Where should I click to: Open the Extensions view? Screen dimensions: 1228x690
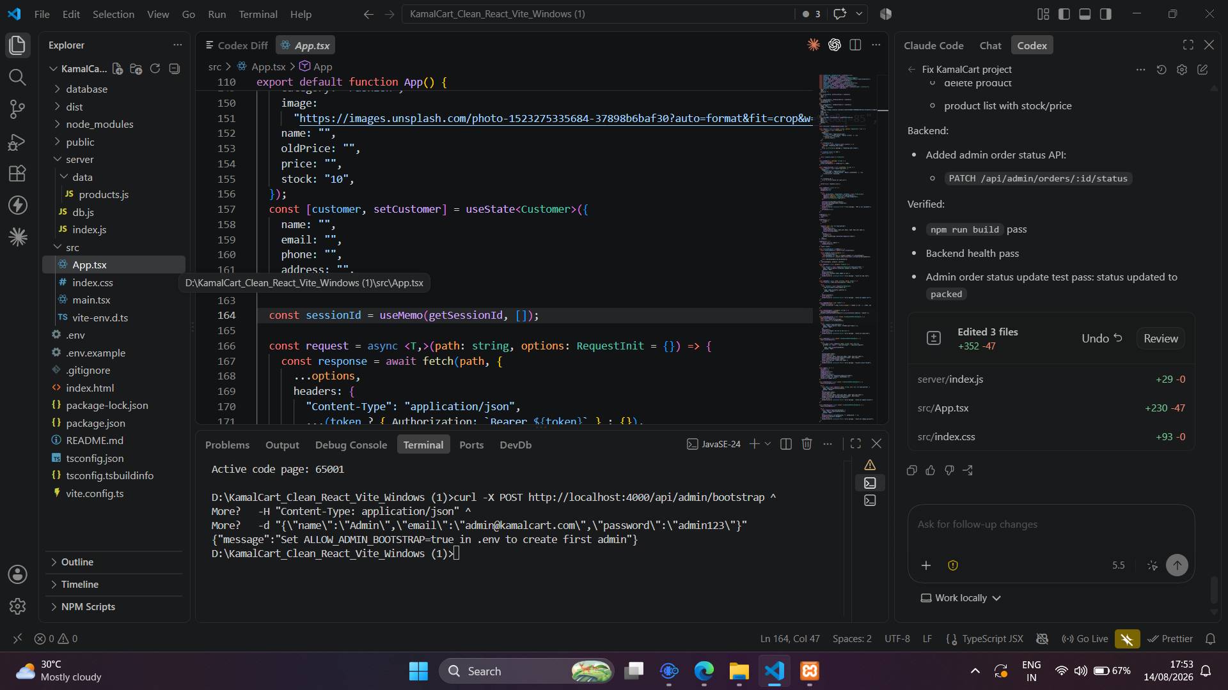click(x=17, y=173)
